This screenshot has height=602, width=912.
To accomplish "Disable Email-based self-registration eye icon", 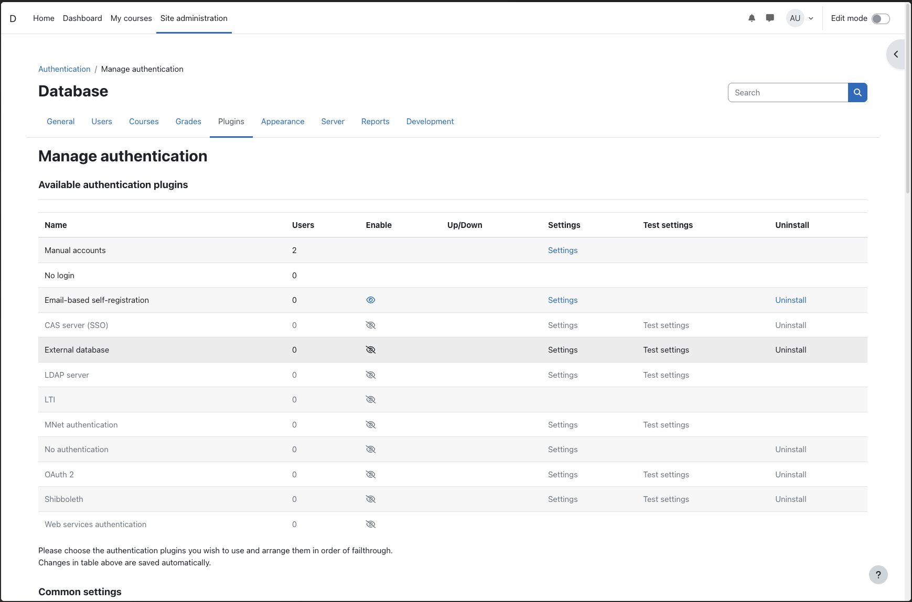I will coord(371,300).
